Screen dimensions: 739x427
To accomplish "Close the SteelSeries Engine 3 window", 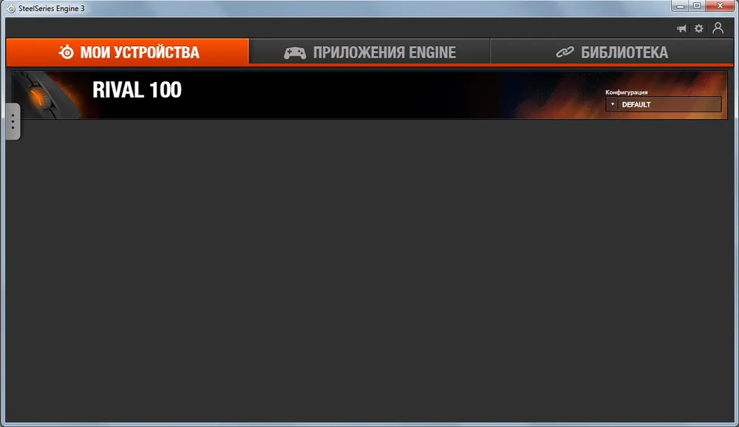I will tap(720, 6).
